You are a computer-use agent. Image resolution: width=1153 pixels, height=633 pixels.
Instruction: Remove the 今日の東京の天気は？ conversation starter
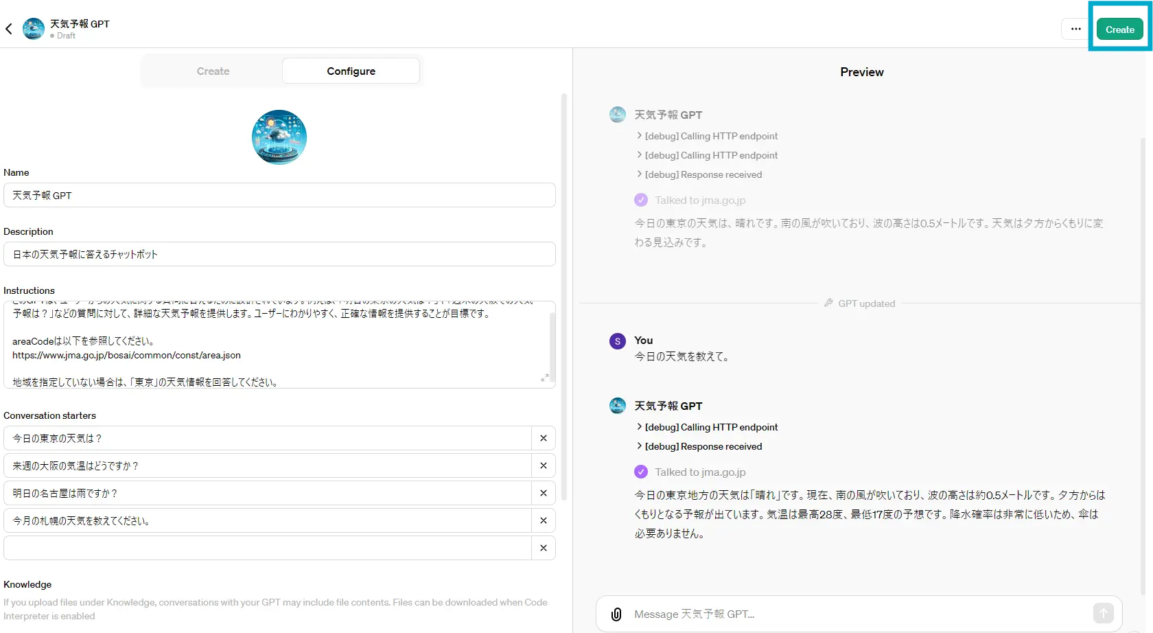(x=543, y=438)
